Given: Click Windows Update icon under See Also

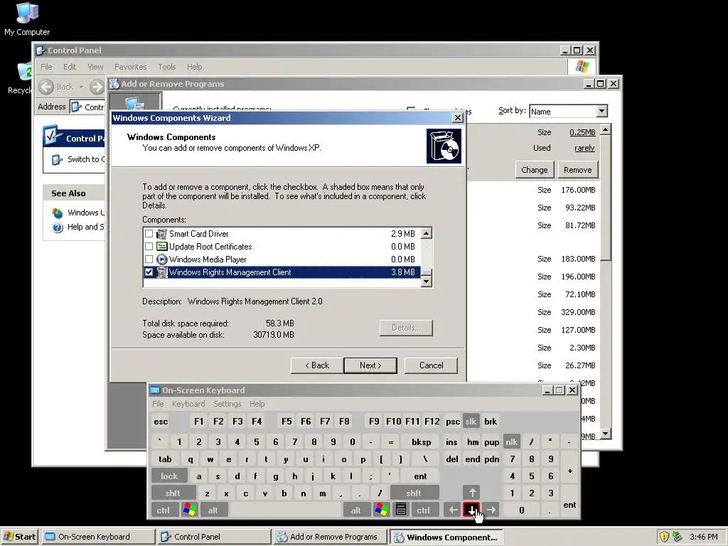Looking at the screenshot, I should tap(58, 213).
